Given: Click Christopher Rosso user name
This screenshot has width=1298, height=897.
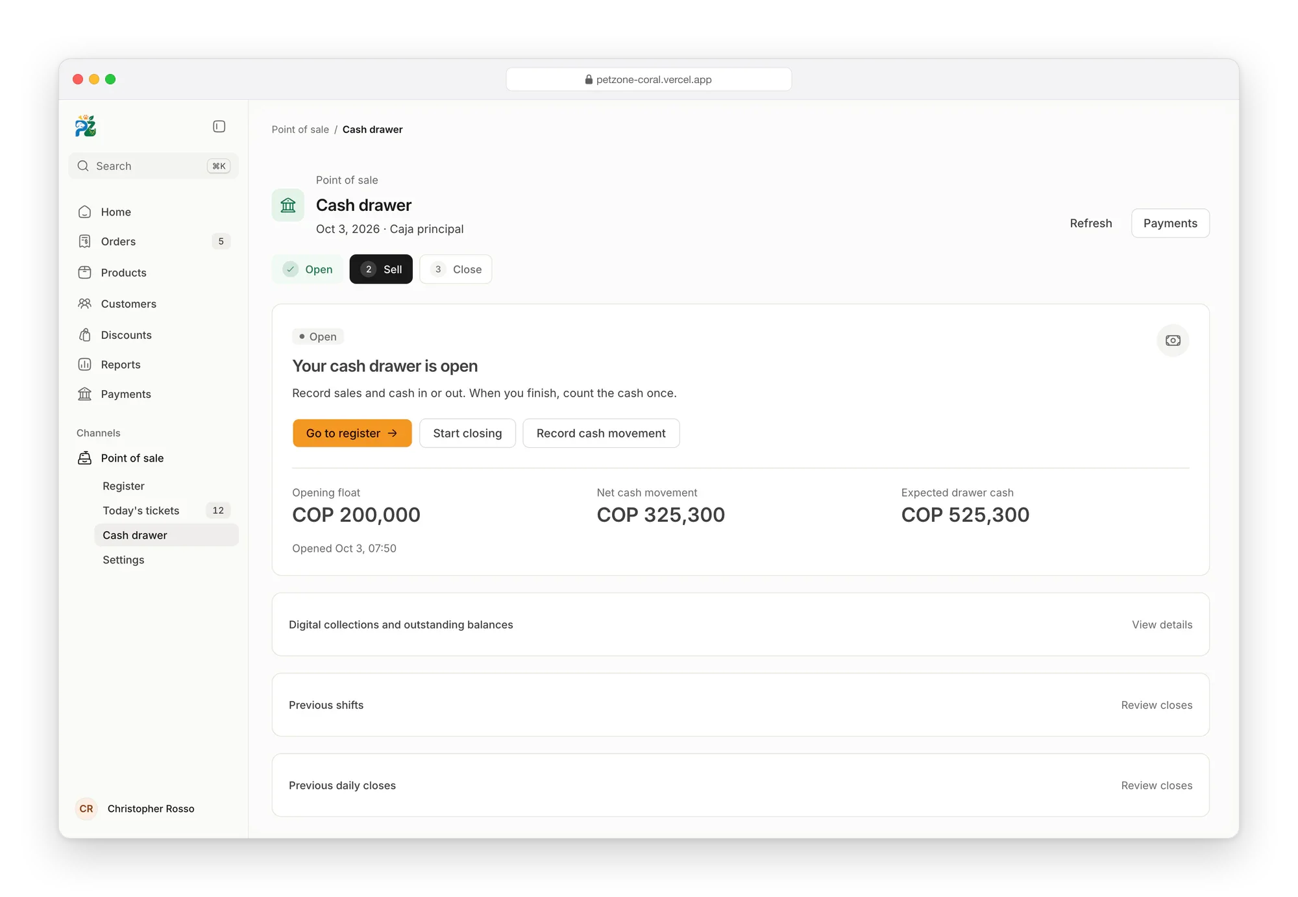Looking at the screenshot, I should pyautogui.click(x=151, y=809).
